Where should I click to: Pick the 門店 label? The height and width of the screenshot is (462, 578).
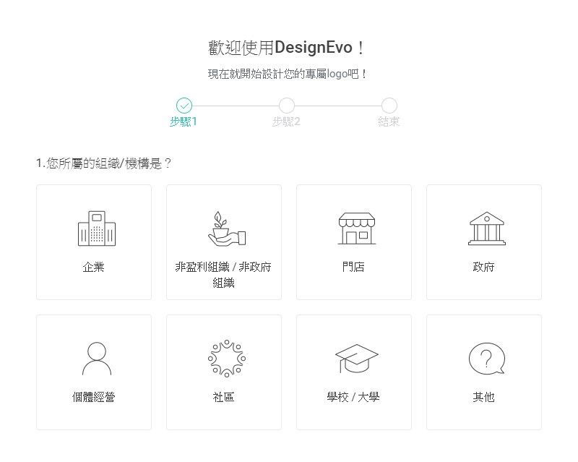pos(353,267)
